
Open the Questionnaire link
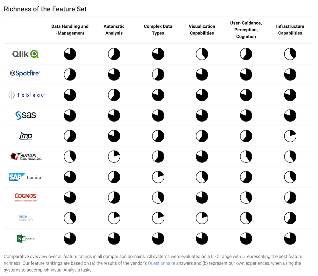click(x=162, y=263)
